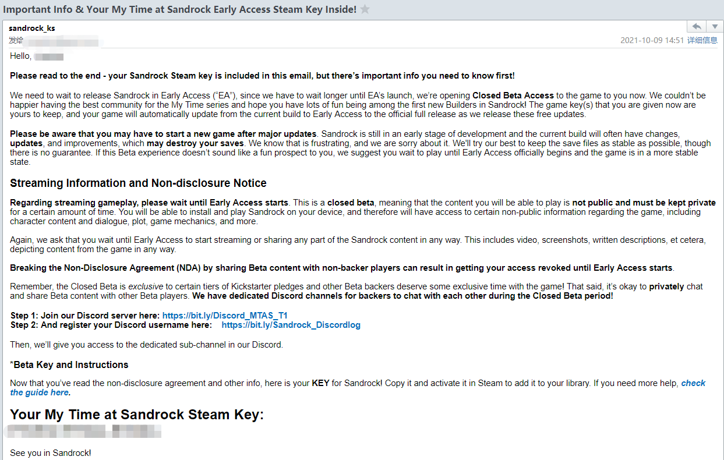Click the "See you in Sandrock!" sign-off
The image size is (724, 460).
click(x=51, y=452)
